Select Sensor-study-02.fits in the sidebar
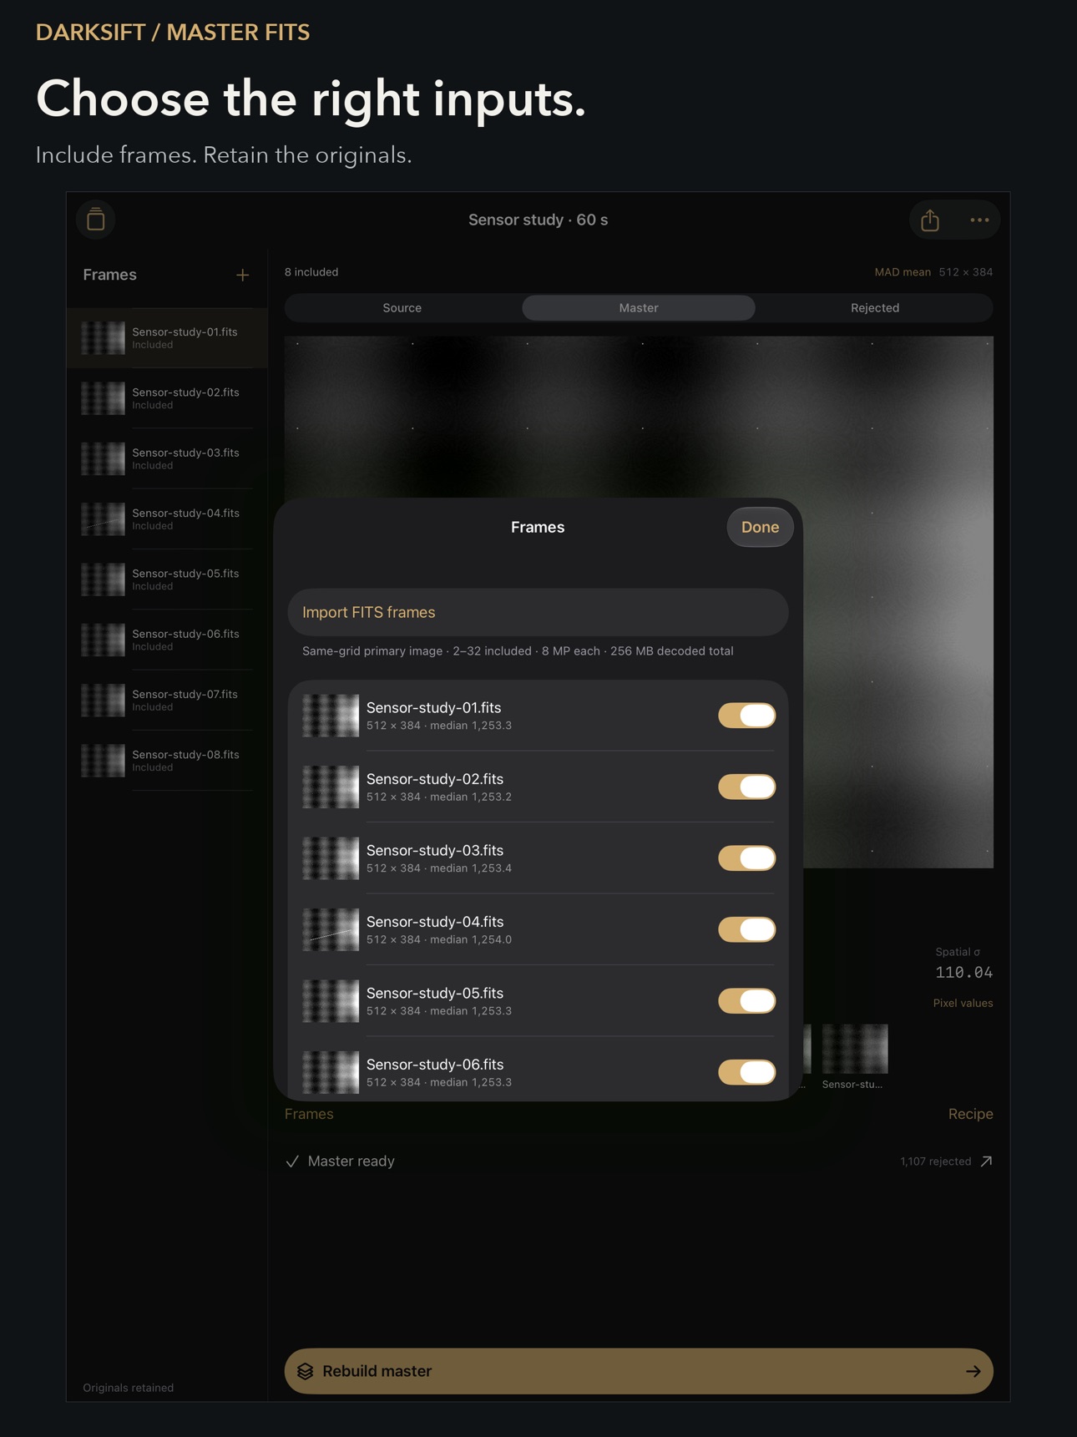The image size is (1077, 1437). click(167, 398)
